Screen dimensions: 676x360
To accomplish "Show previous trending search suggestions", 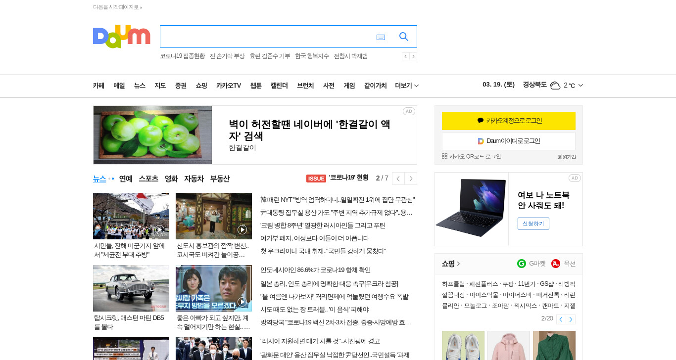I will tap(405, 56).
